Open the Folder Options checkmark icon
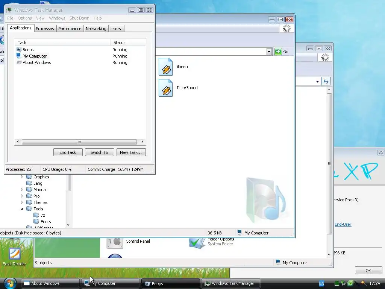Image resolution: width=385 pixels, height=289 pixels. coord(197,243)
